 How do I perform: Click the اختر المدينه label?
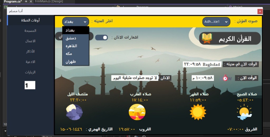point(102,21)
